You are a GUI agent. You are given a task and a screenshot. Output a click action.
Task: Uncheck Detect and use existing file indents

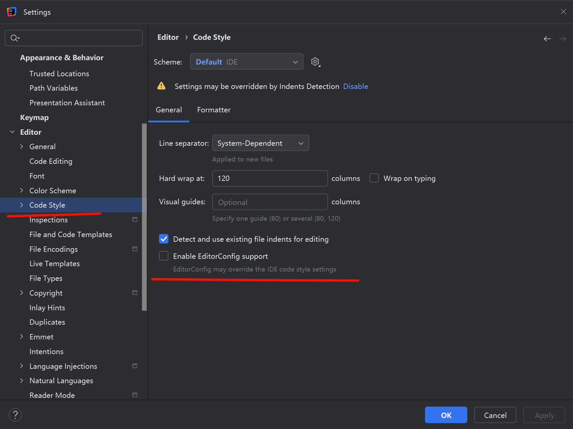point(164,239)
